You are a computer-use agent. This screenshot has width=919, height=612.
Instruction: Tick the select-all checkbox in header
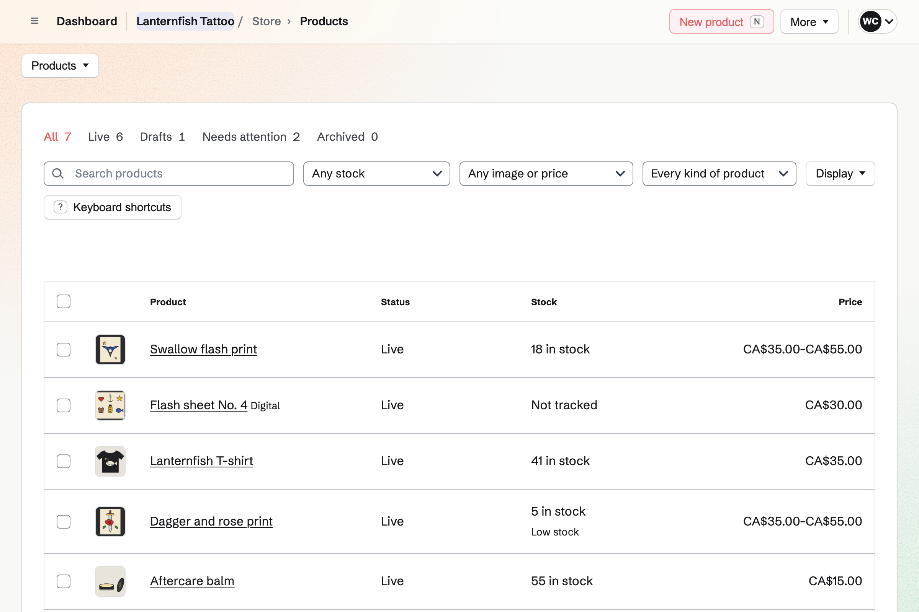(63, 302)
